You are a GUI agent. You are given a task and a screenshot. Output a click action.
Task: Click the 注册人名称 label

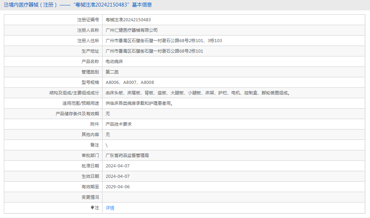click(88, 30)
